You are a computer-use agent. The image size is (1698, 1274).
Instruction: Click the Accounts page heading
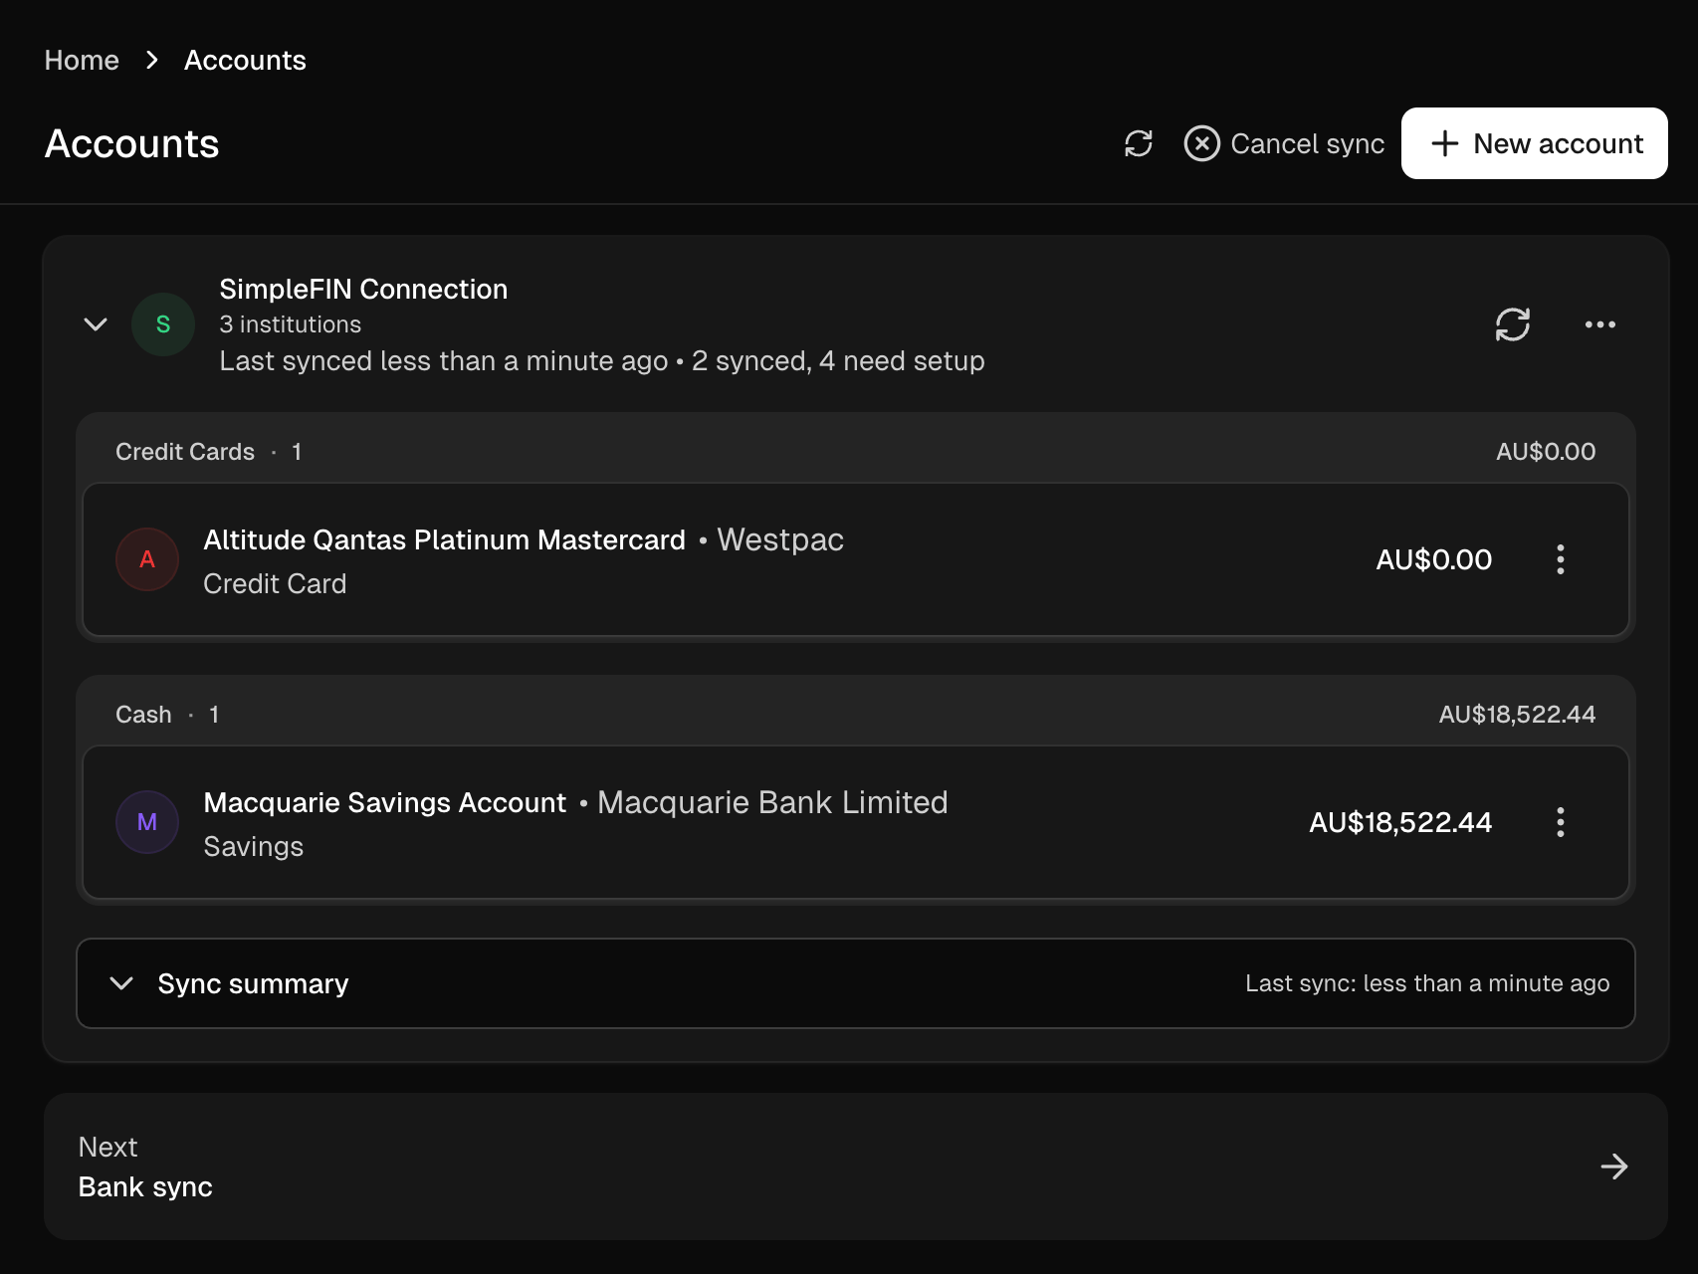click(x=132, y=143)
